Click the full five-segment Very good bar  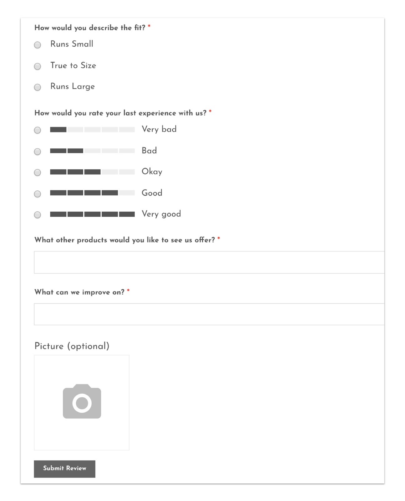[x=92, y=214]
